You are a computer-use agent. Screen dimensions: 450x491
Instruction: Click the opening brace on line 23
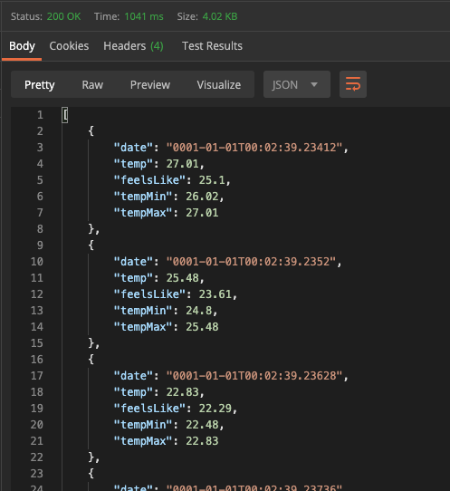pyautogui.click(x=91, y=473)
